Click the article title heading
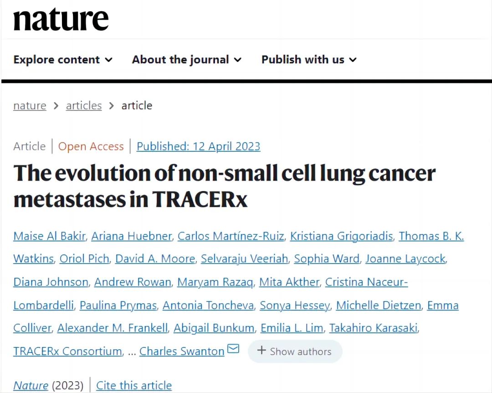The image size is (492, 393). 224,186
